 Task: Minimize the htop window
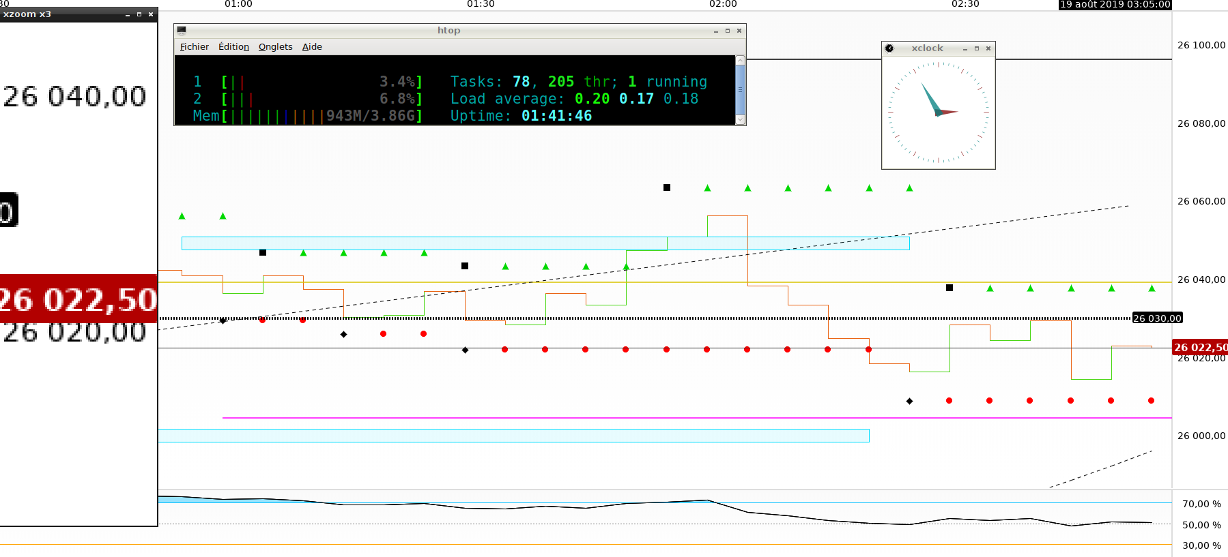tap(716, 31)
